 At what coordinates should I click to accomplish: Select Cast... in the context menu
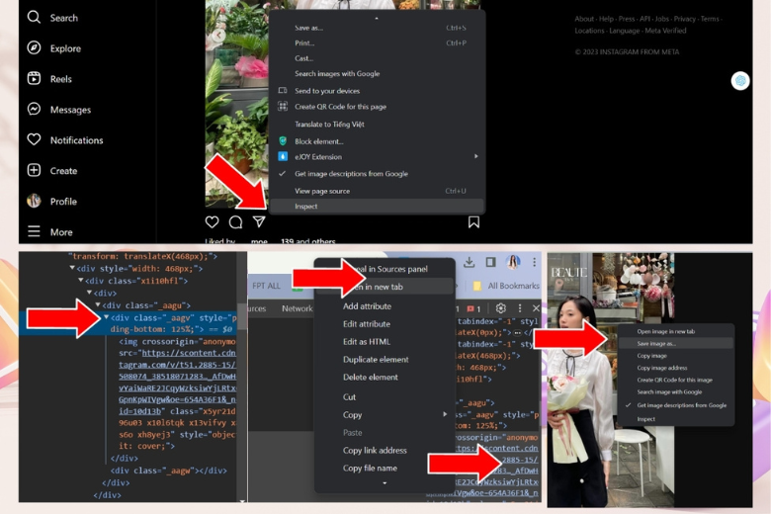click(x=303, y=58)
